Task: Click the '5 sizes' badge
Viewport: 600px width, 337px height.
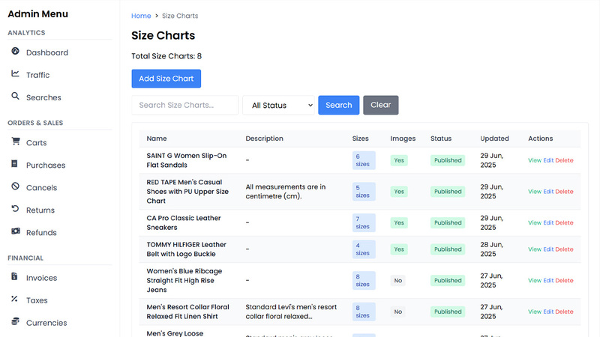Action: pos(364,192)
